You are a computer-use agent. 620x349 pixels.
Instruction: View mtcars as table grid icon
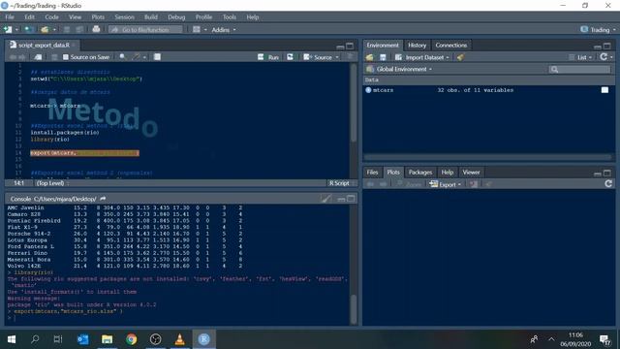click(604, 90)
